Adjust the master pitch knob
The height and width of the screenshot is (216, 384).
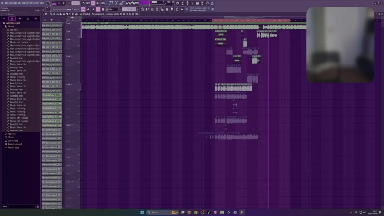tap(48, 9)
